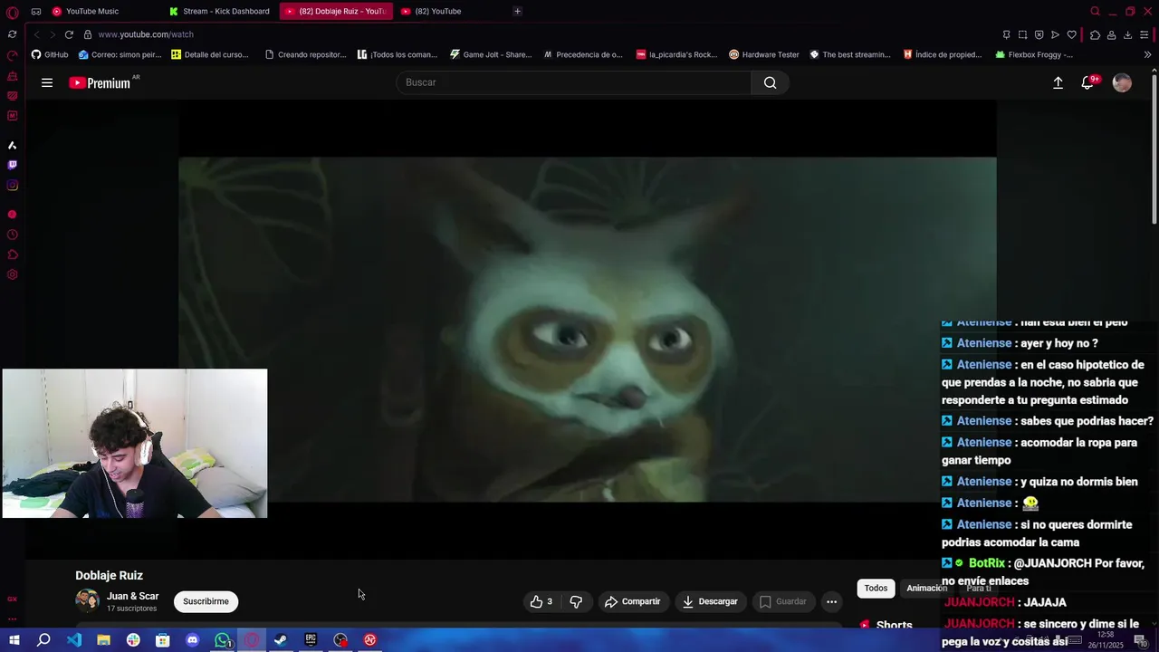1159x652 pixels.
Task: Go back using browser back arrow
Action: [x=37, y=34]
